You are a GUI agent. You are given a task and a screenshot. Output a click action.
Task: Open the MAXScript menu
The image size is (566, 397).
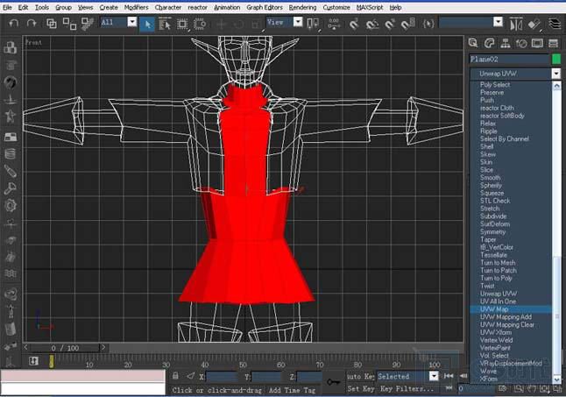(x=370, y=7)
